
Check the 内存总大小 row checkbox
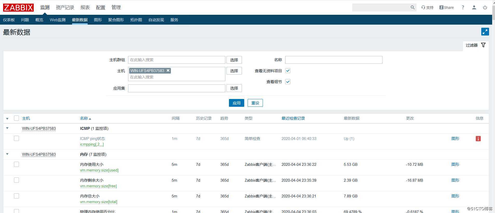pos(17,196)
